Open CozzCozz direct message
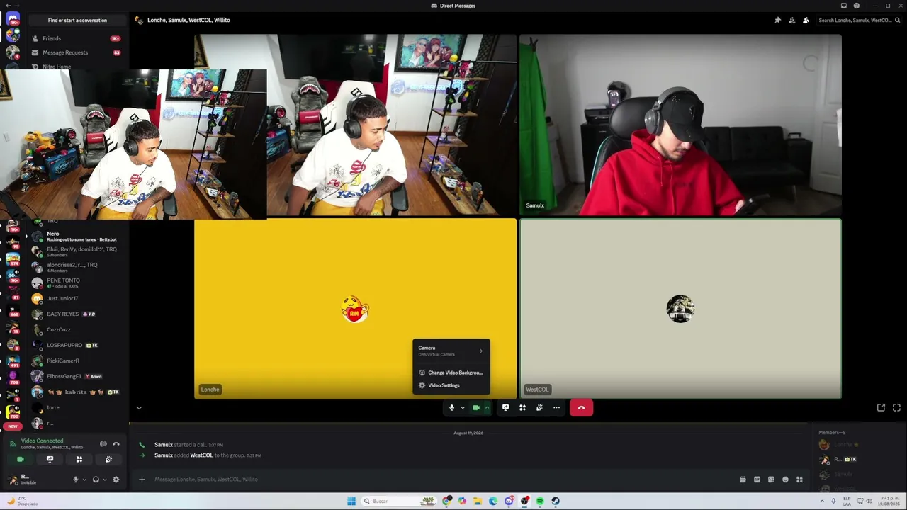Image resolution: width=907 pixels, height=510 pixels. [x=77, y=330]
